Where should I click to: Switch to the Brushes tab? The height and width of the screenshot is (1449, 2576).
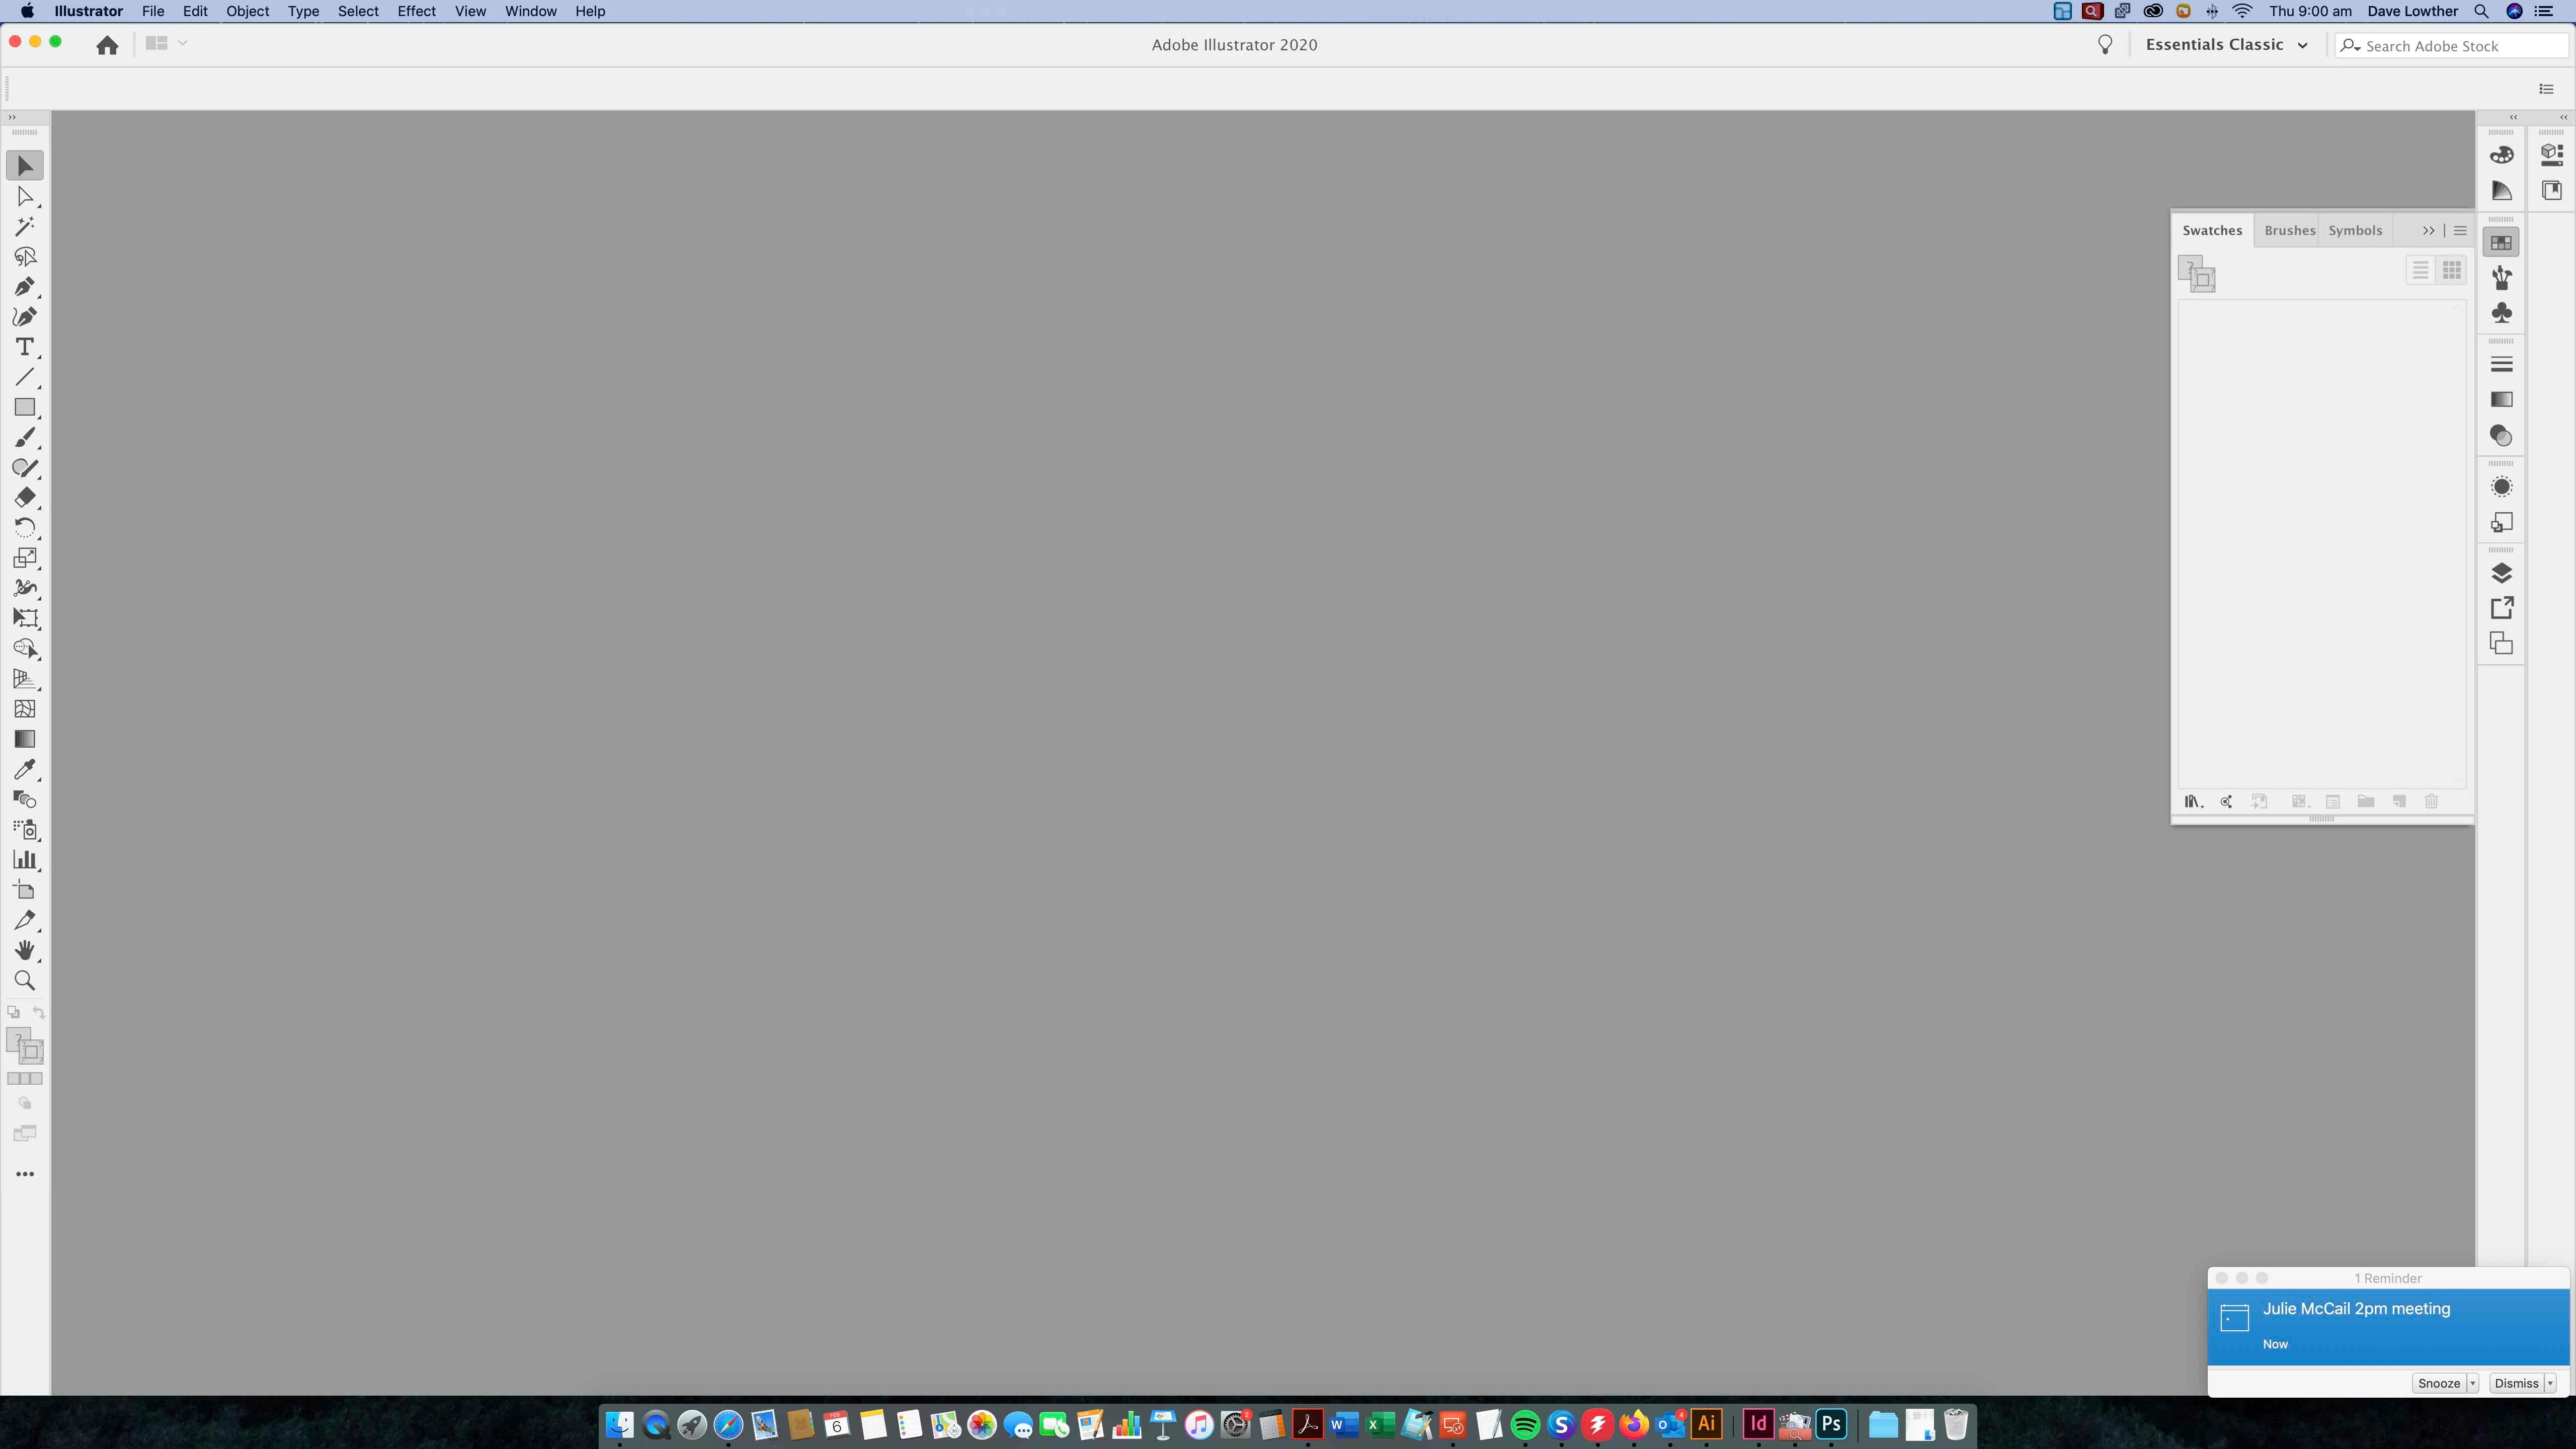[x=2289, y=231]
